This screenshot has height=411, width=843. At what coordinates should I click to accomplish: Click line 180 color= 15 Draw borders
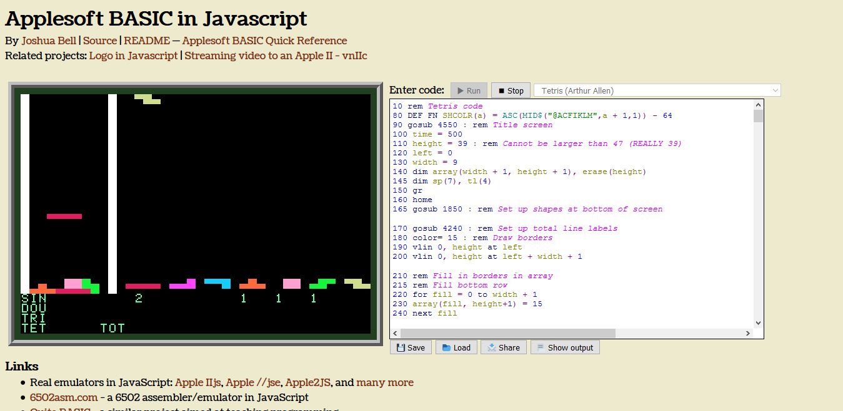(472, 238)
